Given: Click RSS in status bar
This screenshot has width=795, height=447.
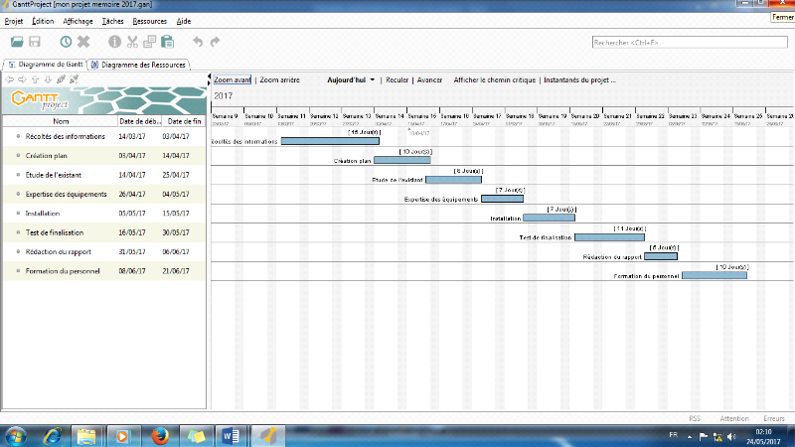Looking at the screenshot, I should tap(695, 418).
